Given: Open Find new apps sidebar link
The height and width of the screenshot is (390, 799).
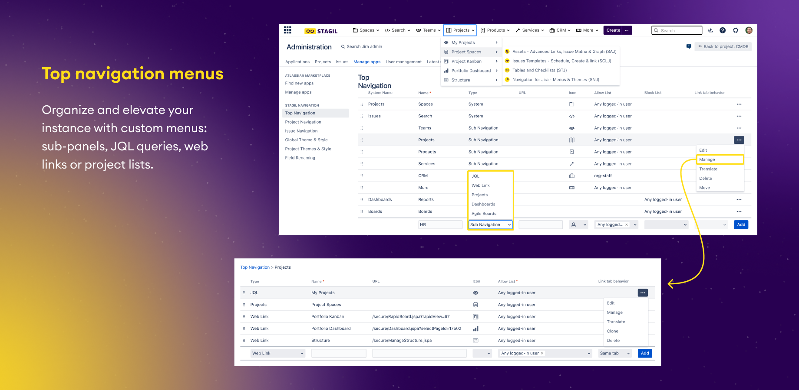Looking at the screenshot, I should point(299,83).
